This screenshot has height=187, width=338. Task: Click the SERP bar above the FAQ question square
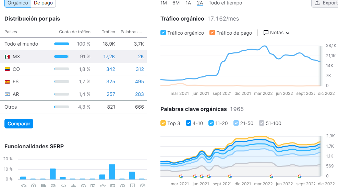click(132, 176)
